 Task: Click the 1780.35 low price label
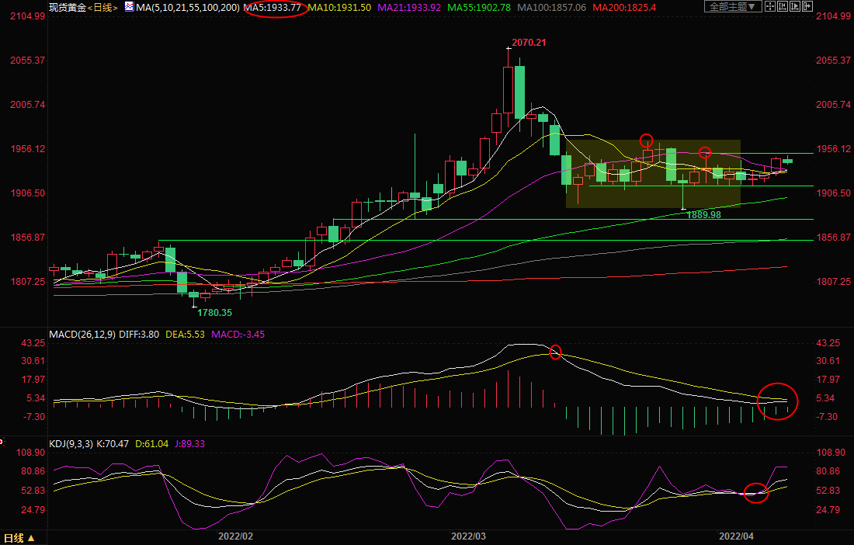tap(213, 312)
